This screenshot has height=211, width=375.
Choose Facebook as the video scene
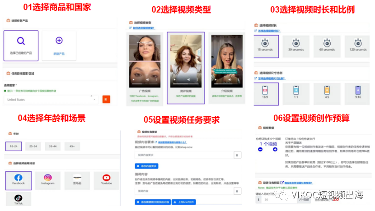19,180
